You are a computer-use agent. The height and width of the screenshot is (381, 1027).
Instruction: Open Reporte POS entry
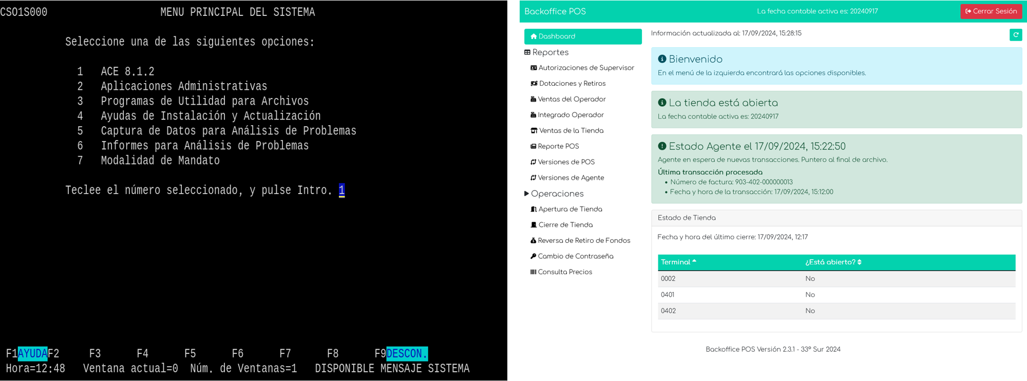[558, 146]
